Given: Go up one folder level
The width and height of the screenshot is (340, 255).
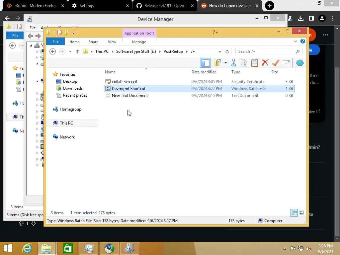Looking at the screenshot, I should (x=77, y=51).
